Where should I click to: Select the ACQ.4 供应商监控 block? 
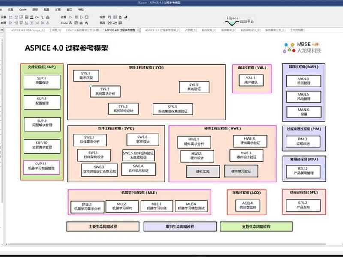pyautogui.click(x=248, y=206)
